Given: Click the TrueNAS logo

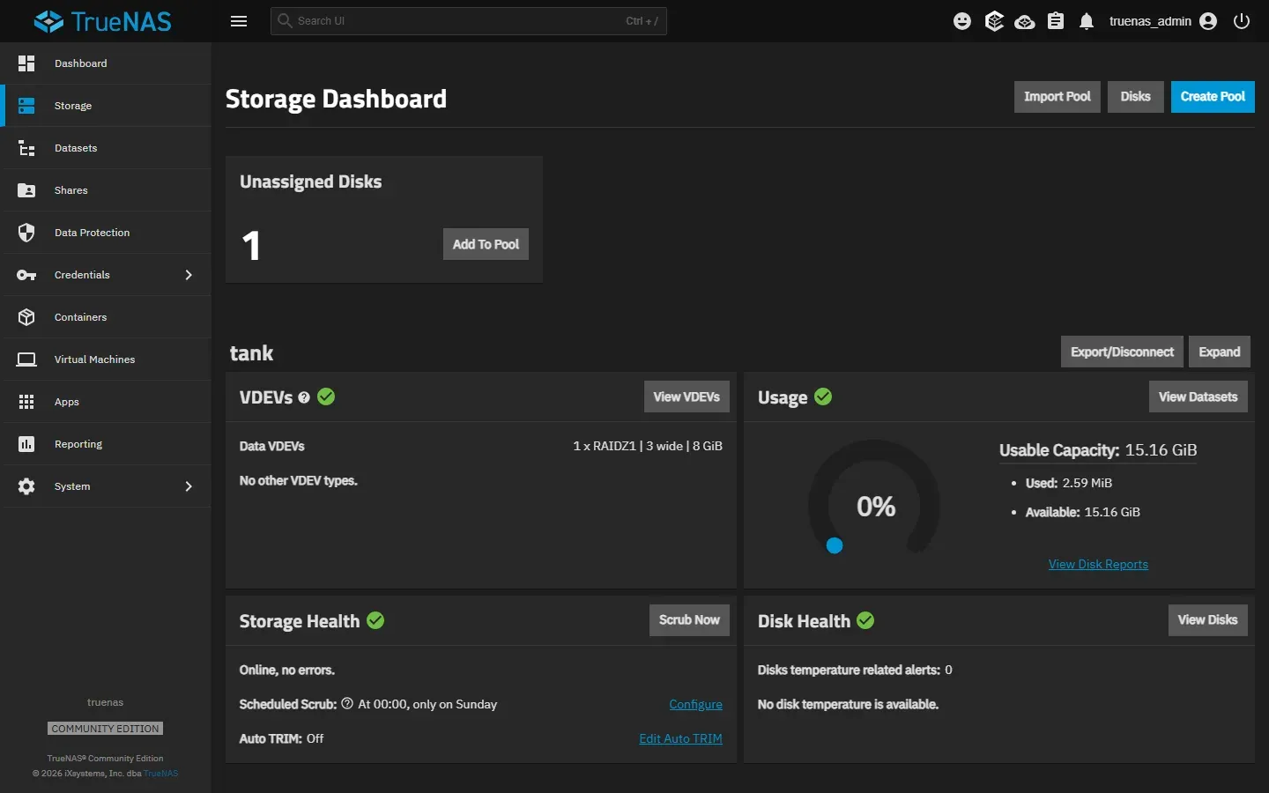Looking at the screenshot, I should (102, 21).
